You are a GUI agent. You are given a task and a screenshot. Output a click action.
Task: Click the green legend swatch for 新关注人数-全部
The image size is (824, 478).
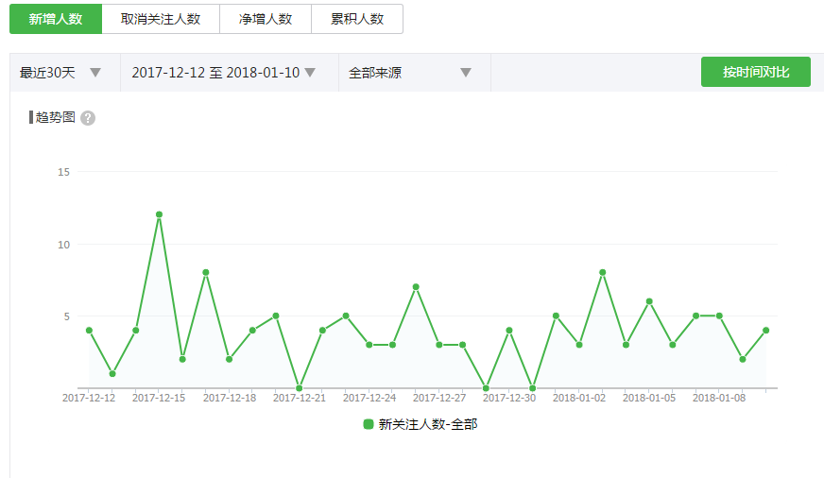click(x=369, y=424)
